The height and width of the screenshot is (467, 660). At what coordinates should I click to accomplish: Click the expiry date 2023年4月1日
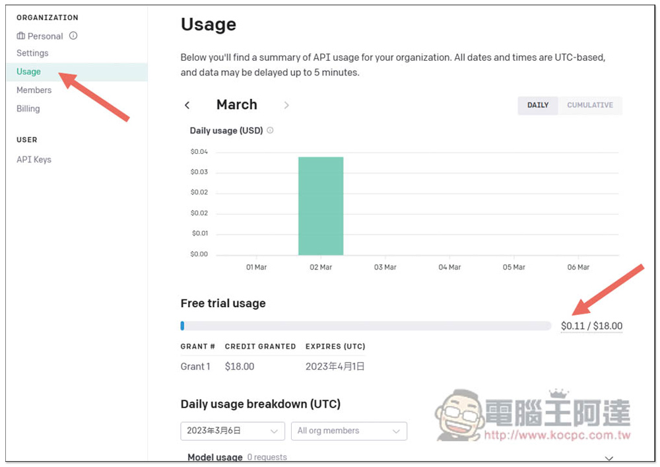click(335, 367)
